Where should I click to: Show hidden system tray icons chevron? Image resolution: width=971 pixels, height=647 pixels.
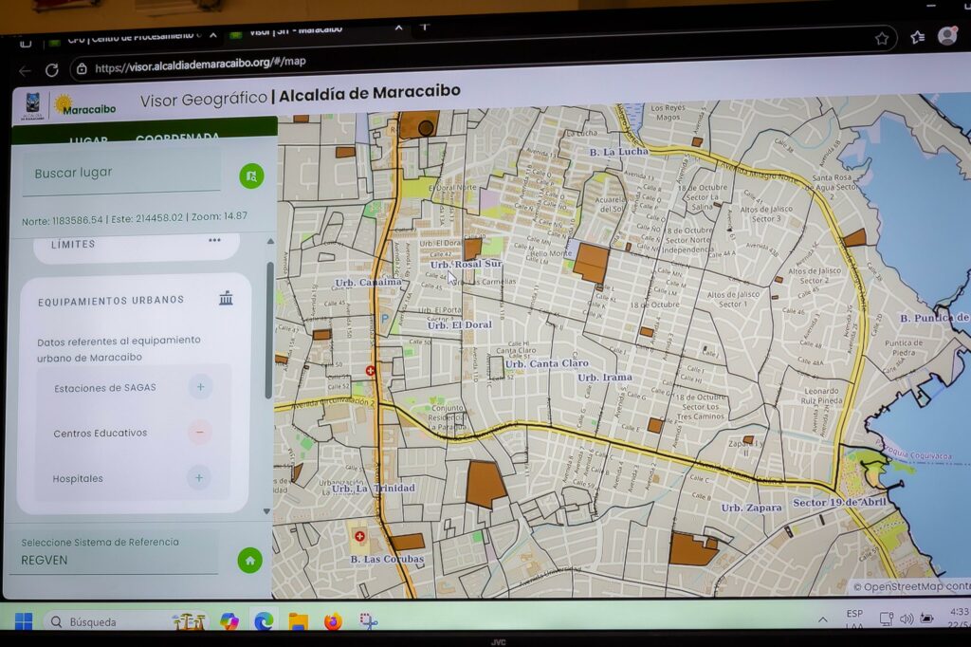coord(822,619)
